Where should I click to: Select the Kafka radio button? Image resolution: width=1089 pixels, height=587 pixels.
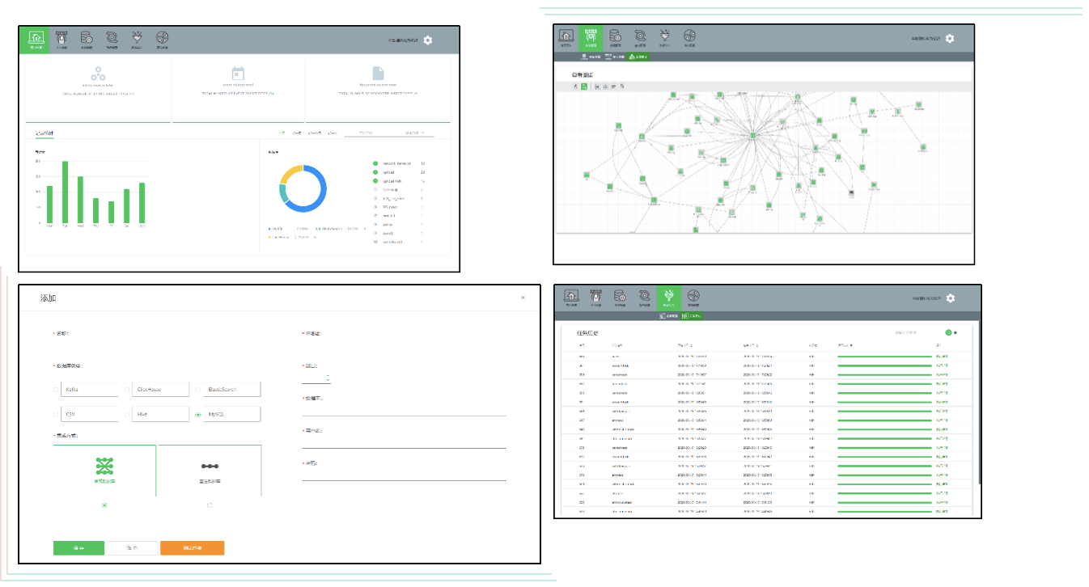click(56, 390)
